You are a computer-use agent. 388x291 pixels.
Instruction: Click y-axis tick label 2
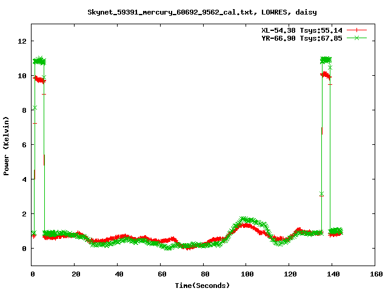(x=24, y=214)
